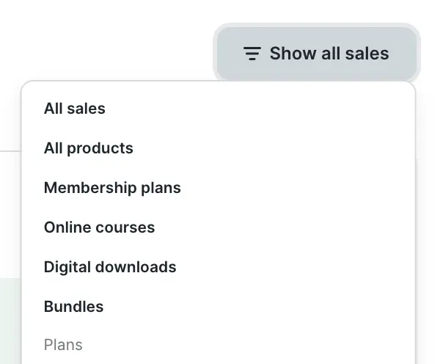
Task: Choose the All products option
Action: [x=89, y=148]
